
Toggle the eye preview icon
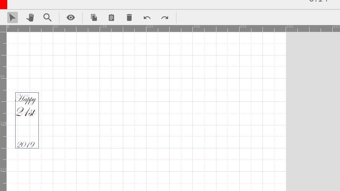(x=71, y=17)
